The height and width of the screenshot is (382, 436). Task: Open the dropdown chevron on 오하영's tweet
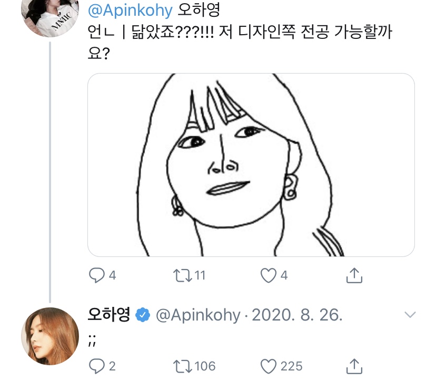click(x=410, y=315)
